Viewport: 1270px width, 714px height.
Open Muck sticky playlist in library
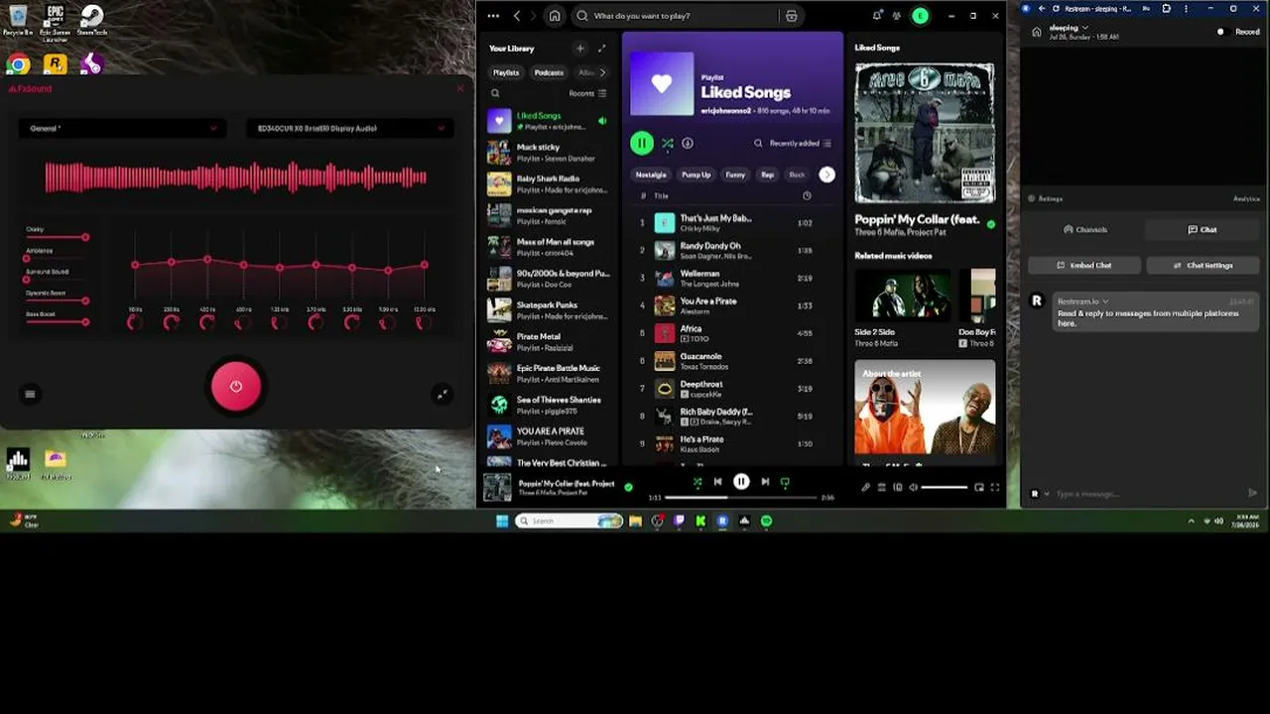pyautogui.click(x=548, y=152)
